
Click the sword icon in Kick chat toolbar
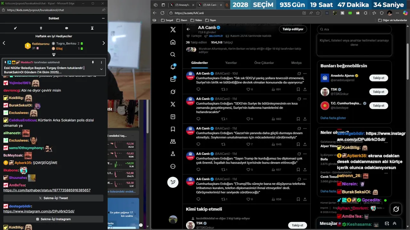click(15, 28)
